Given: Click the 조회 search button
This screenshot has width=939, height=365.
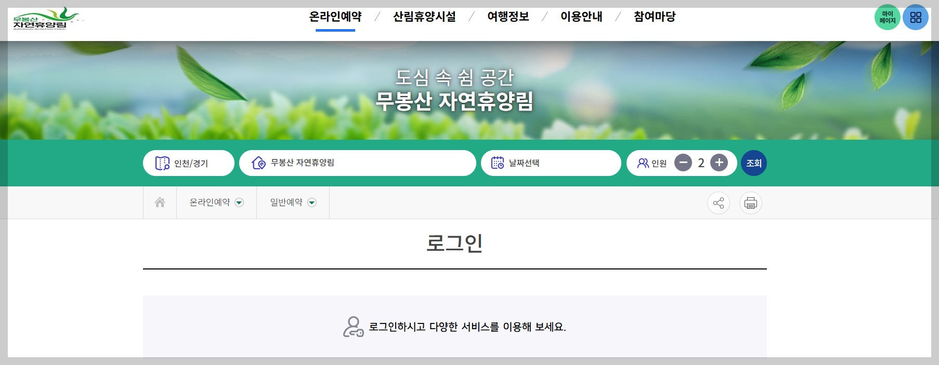Looking at the screenshot, I should [754, 163].
